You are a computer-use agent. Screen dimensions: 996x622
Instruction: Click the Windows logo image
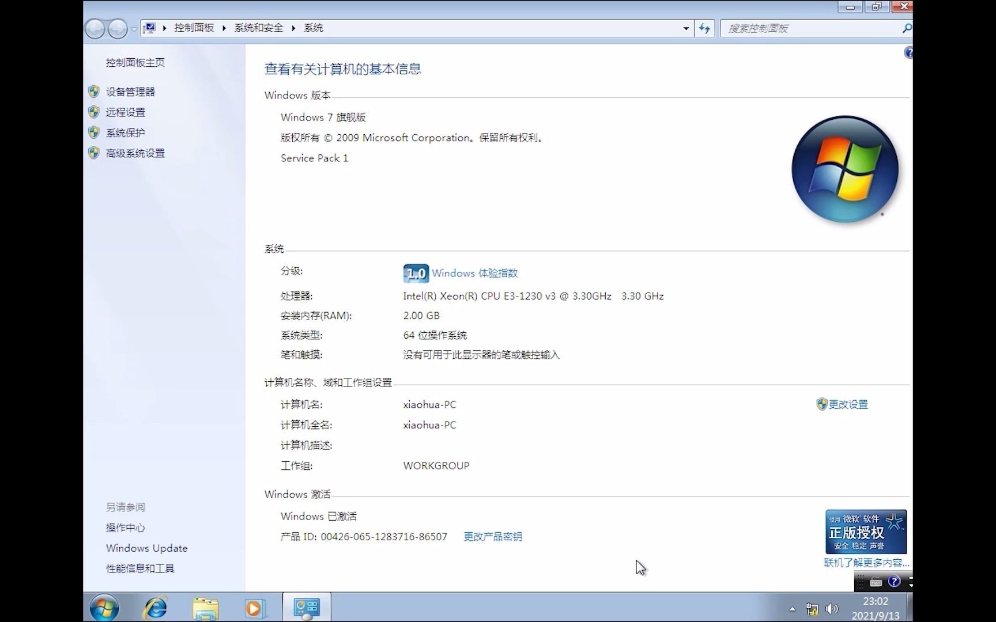click(x=845, y=169)
